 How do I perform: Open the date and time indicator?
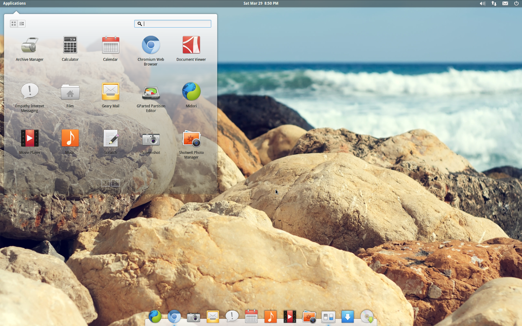(x=261, y=3)
